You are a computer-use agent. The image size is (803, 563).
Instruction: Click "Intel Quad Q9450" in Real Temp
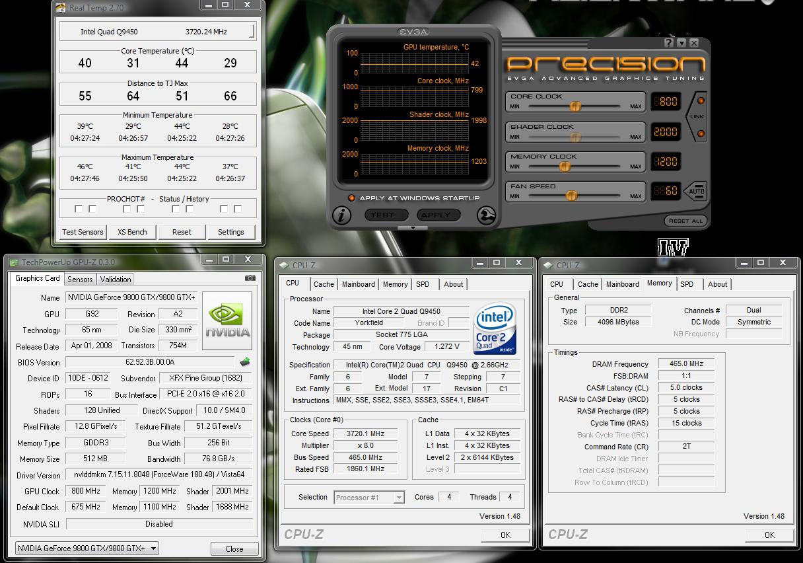coord(109,32)
